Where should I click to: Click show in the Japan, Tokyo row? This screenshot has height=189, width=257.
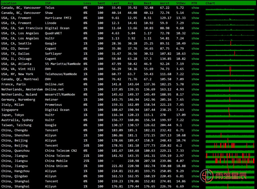(195, 115)
